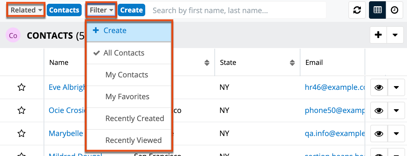Click the Co contacts module avatar
The image size is (407, 156).
click(x=13, y=36)
